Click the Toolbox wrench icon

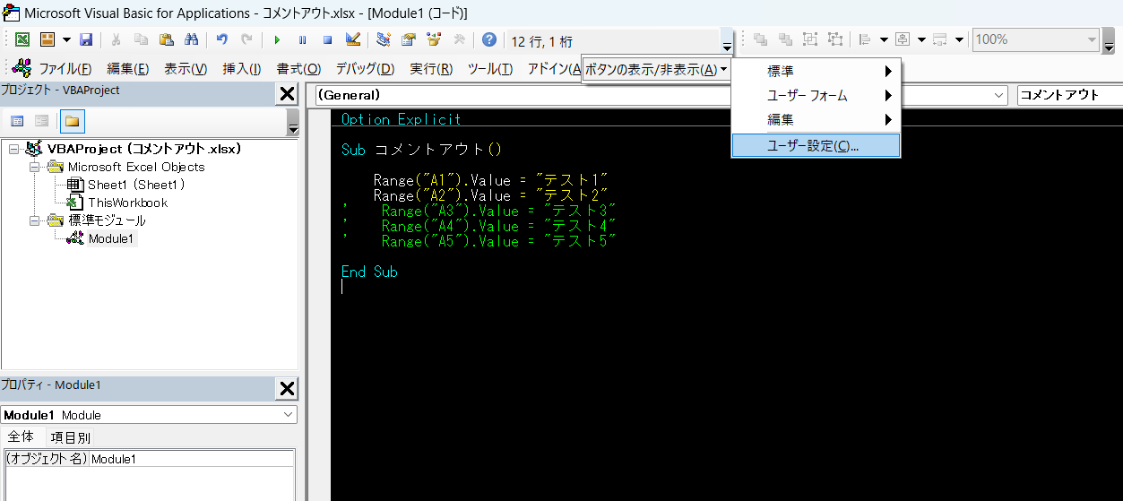(x=459, y=39)
